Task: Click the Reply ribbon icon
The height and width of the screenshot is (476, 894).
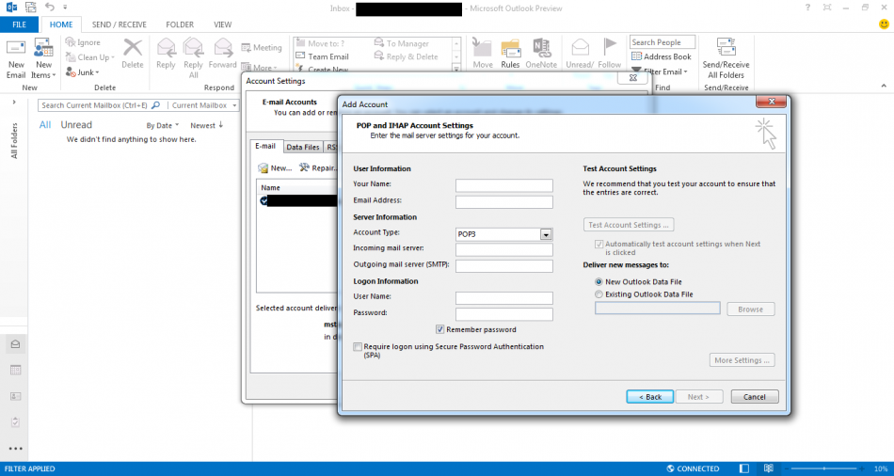Action: tap(166, 48)
